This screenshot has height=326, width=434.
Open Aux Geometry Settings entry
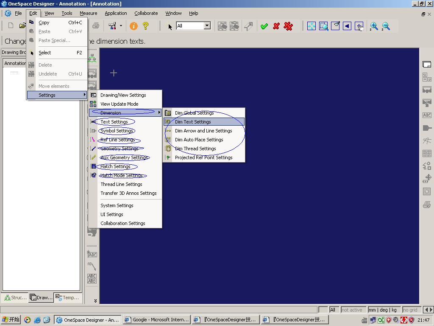click(125, 157)
